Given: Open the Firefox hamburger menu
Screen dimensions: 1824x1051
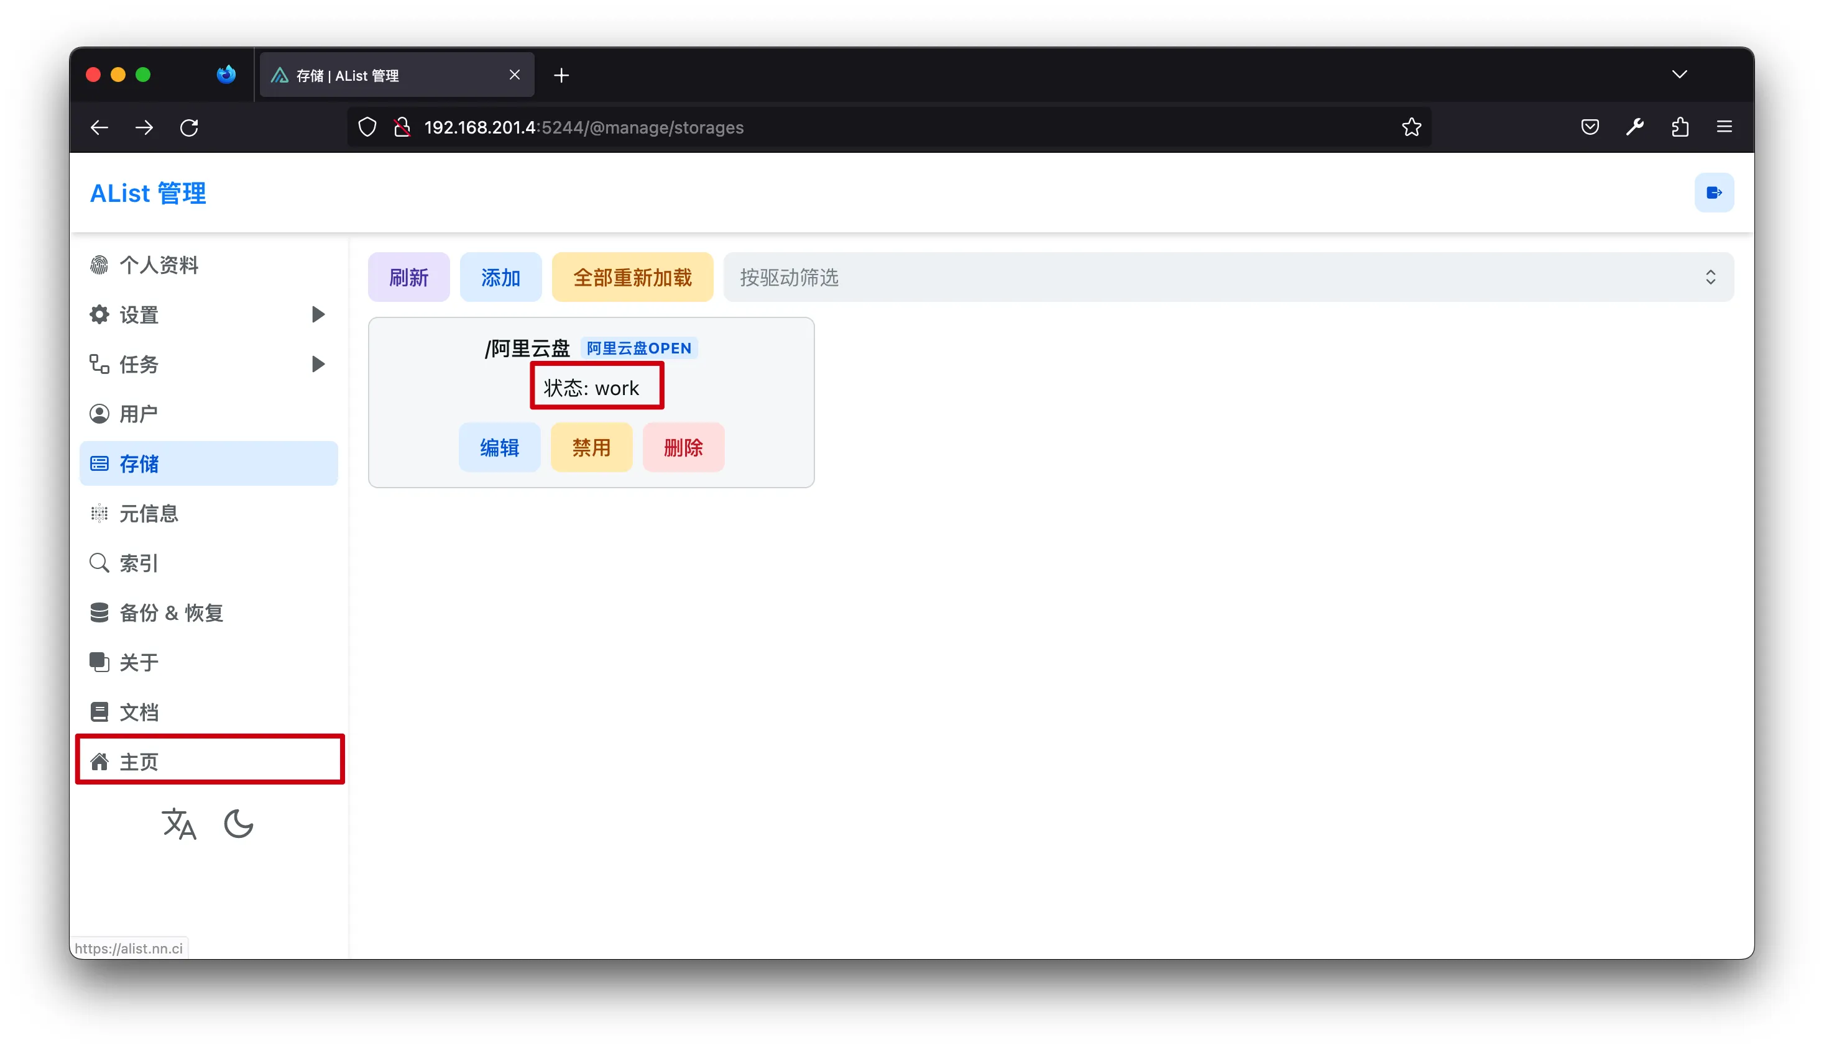Looking at the screenshot, I should (x=1725, y=127).
